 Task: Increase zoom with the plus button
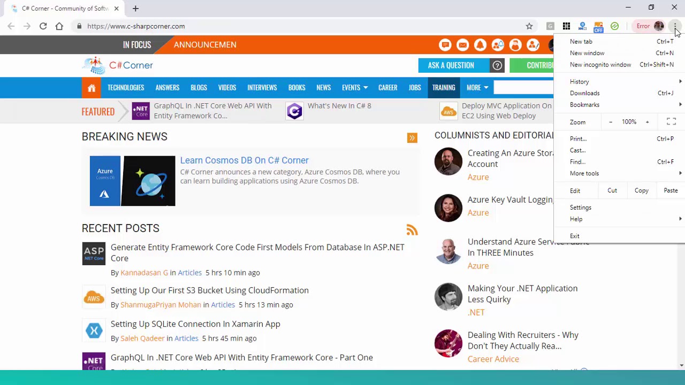(x=647, y=122)
